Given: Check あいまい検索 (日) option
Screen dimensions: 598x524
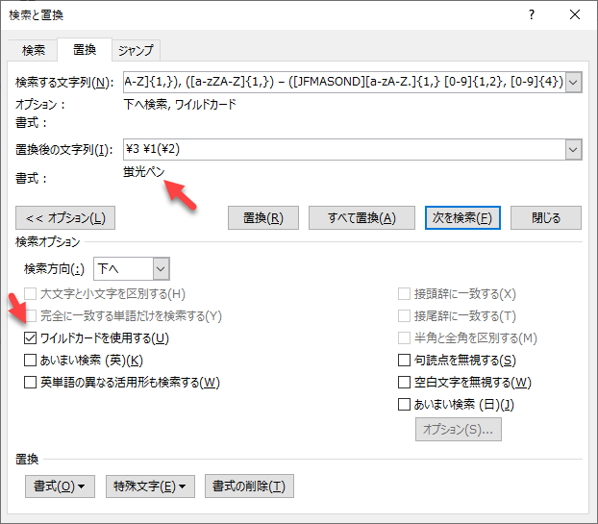Looking at the screenshot, I should tap(404, 405).
